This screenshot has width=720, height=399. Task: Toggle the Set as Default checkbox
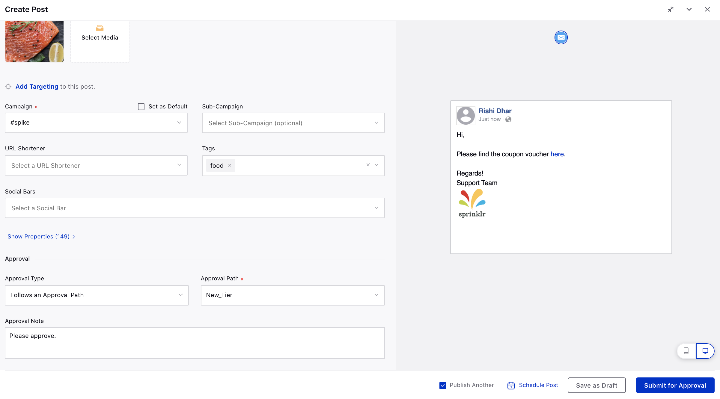[141, 106]
